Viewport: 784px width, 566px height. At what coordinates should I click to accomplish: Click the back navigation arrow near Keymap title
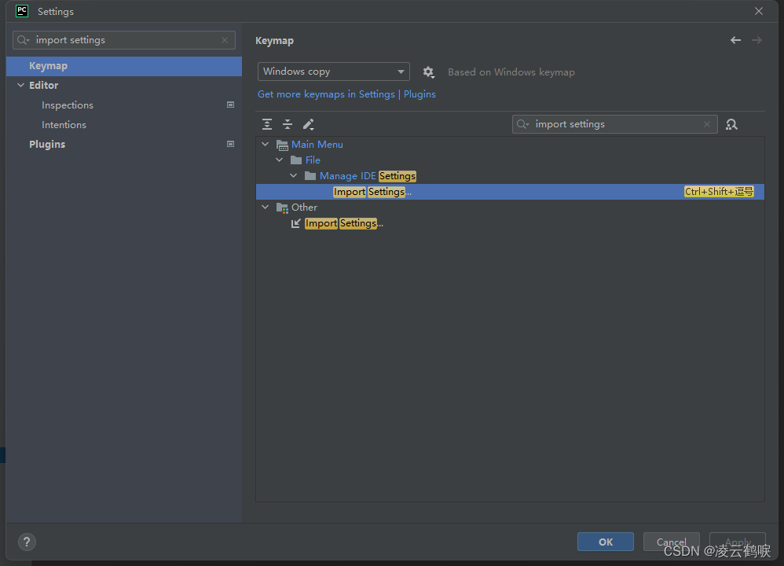click(735, 39)
